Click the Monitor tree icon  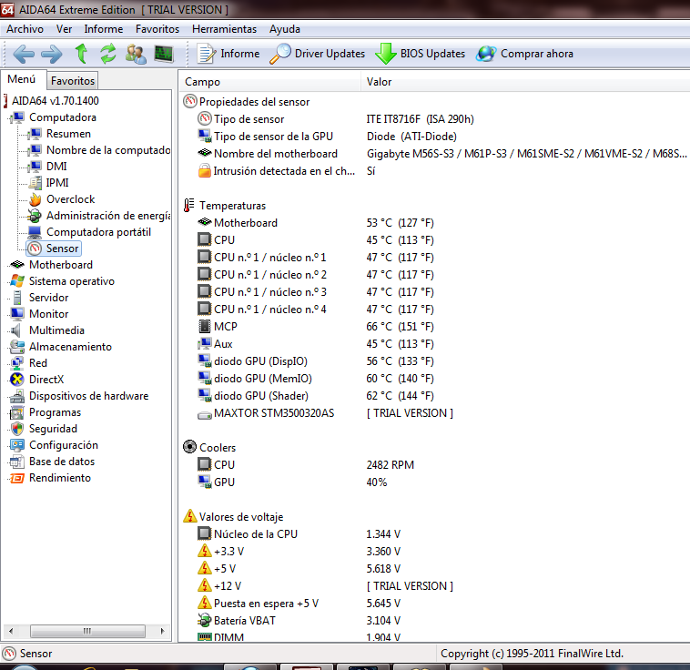tap(17, 314)
